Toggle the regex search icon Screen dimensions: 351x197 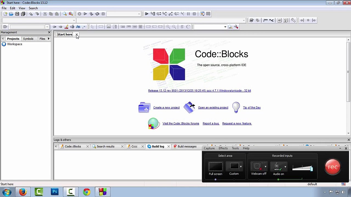click(84, 27)
